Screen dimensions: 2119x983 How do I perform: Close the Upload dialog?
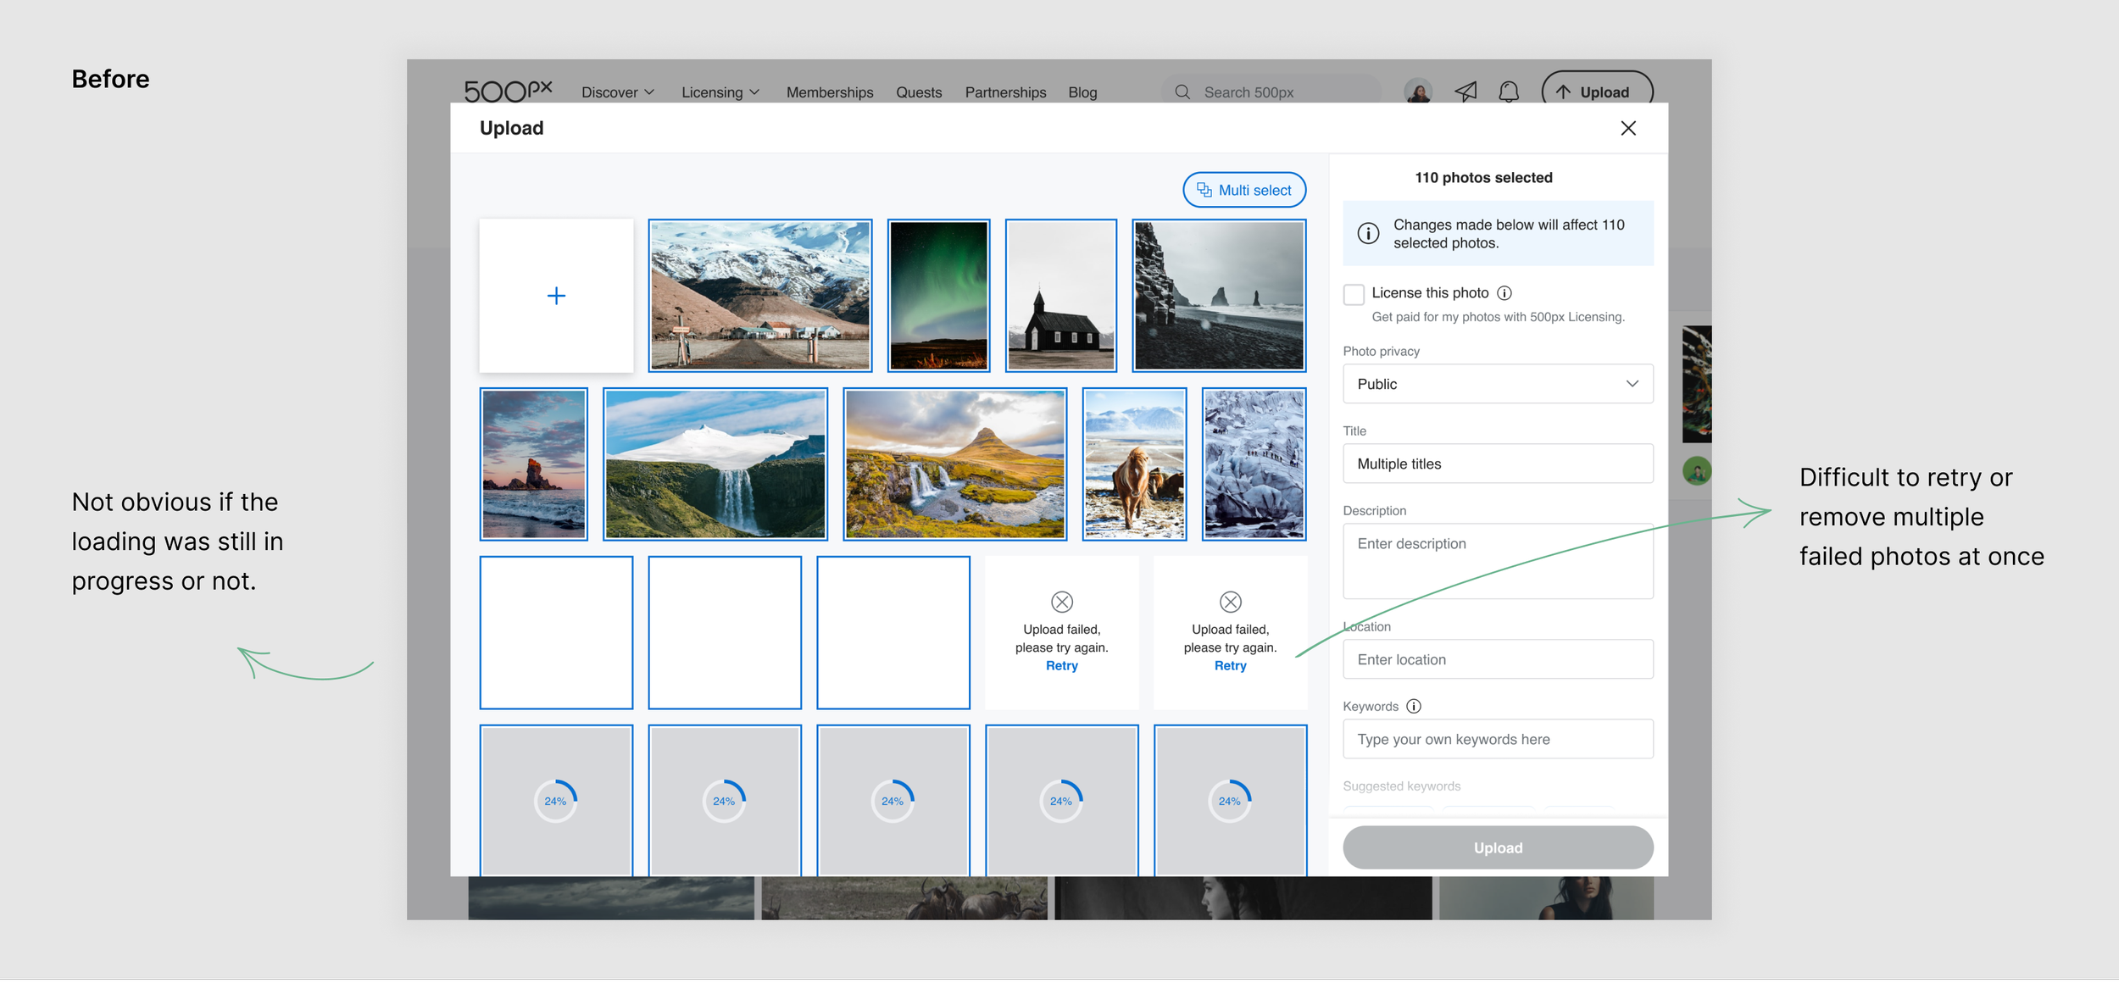coord(1628,128)
